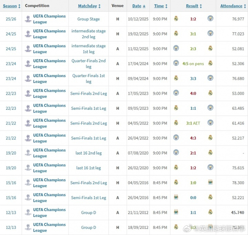
Task: Click Manchester City crest in 09/04/2024 row
Action: click(x=210, y=78)
